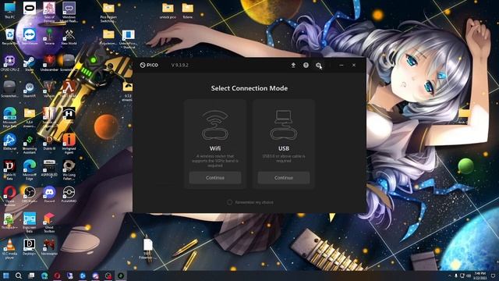The image size is (499, 281).
Task: Select the TeamViewer desktop icon
Action: [30, 37]
